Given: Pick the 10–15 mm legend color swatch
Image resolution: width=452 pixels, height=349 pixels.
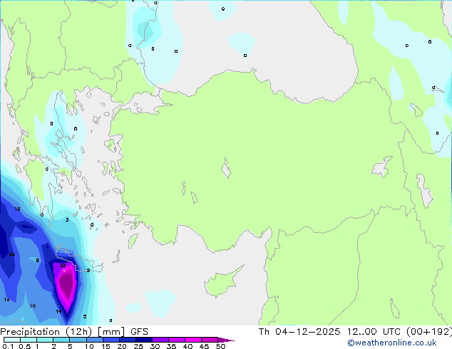Looking at the screenshot, I should (94, 340).
